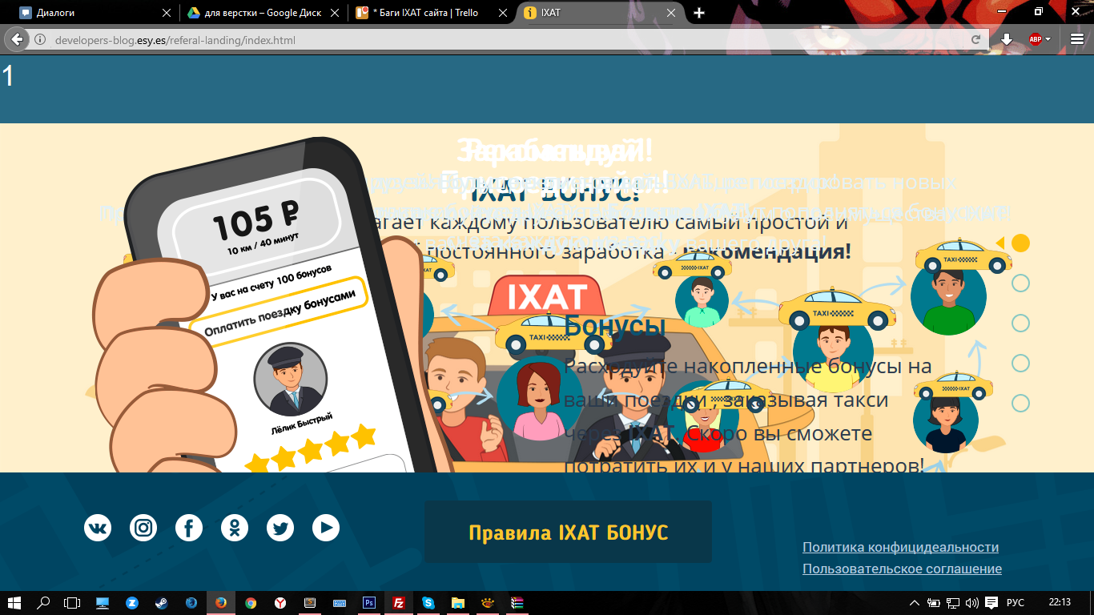Switch to Firefox on the taskbar
This screenshot has height=615, width=1094.
(220, 602)
